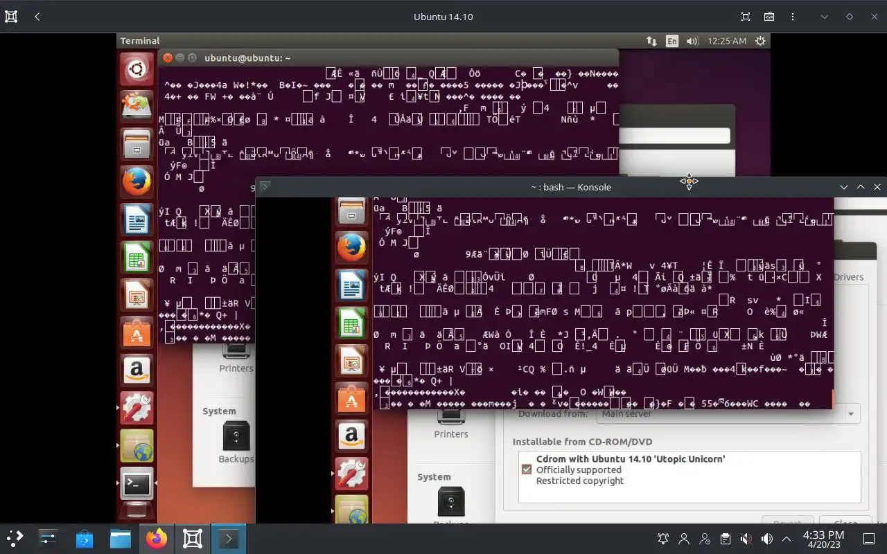887x554 pixels.
Task: Open Discover store from the KDE taskbar
Action: click(x=85, y=538)
